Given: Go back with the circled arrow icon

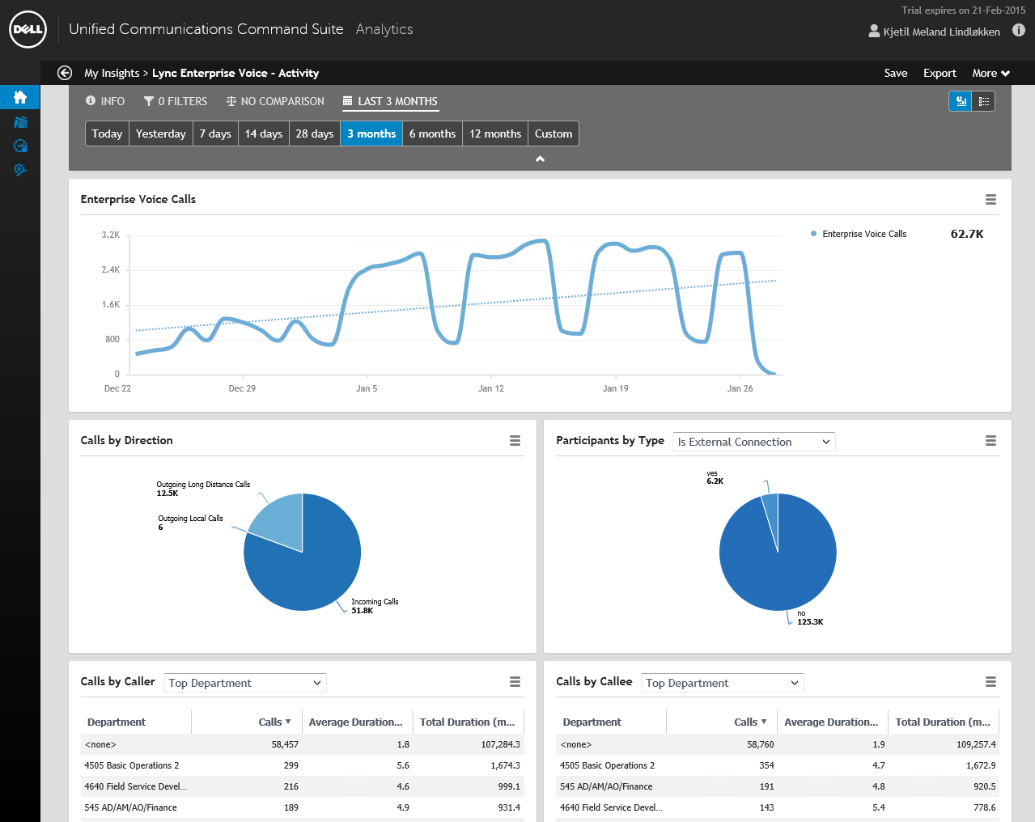Looking at the screenshot, I should (x=65, y=73).
